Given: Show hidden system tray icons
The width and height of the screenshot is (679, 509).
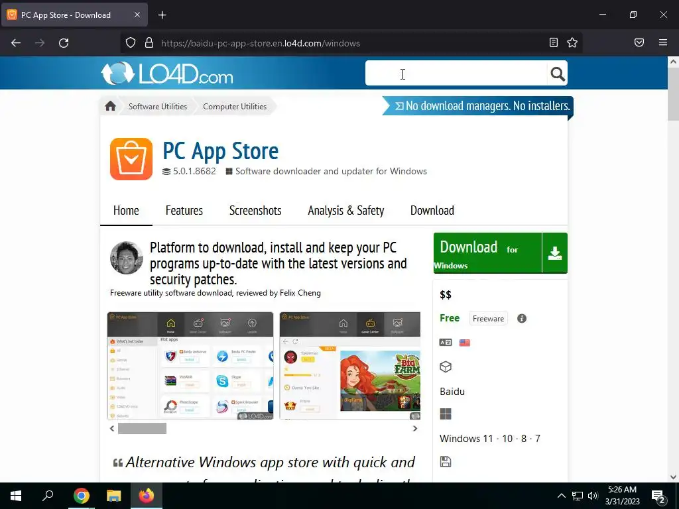Looking at the screenshot, I should tap(561, 496).
